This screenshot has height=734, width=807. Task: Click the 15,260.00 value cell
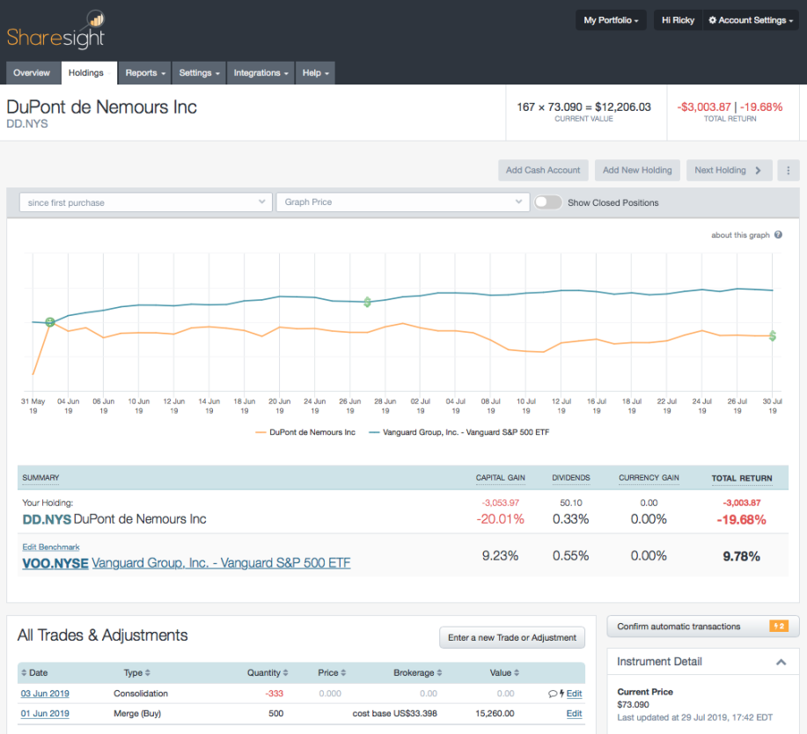[495, 714]
